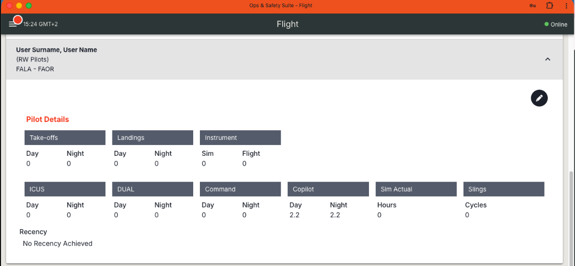The height and width of the screenshot is (266, 575).
Task: Click the Flight page title
Action: [x=287, y=24]
